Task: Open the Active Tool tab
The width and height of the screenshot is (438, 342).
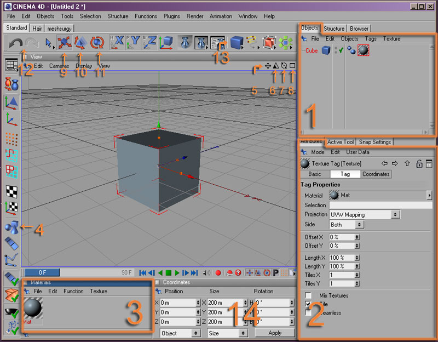Action: [340, 142]
